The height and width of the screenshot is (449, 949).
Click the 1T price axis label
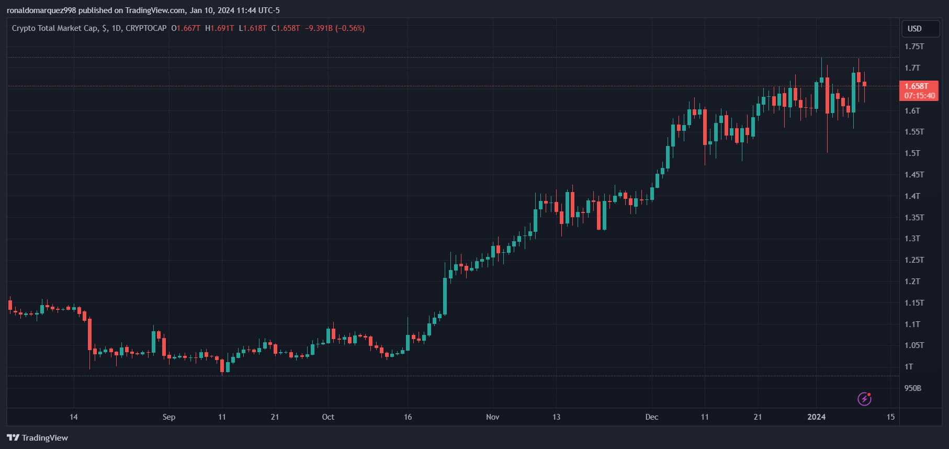click(x=909, y=367)
